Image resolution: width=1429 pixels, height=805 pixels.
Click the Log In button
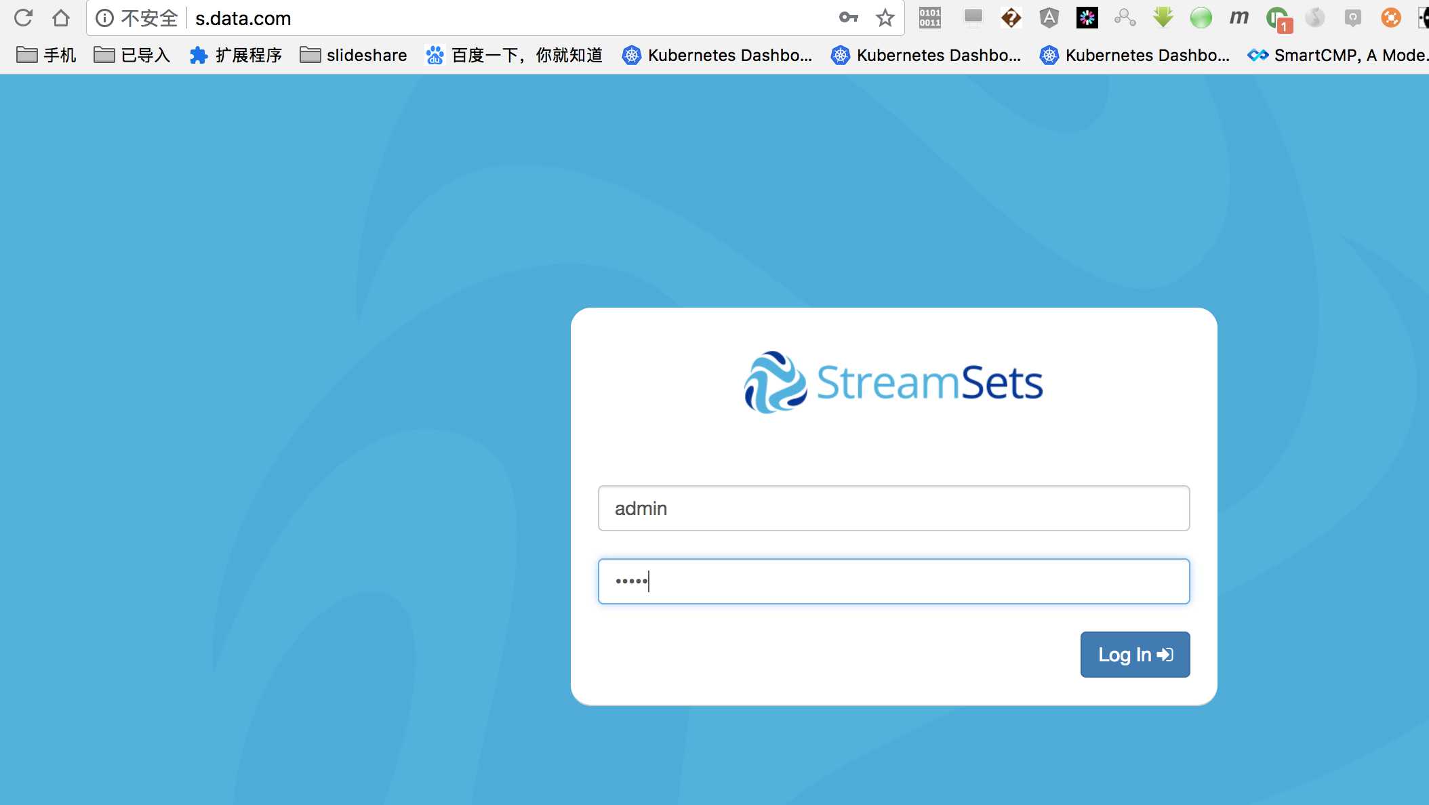(1135, 655)
